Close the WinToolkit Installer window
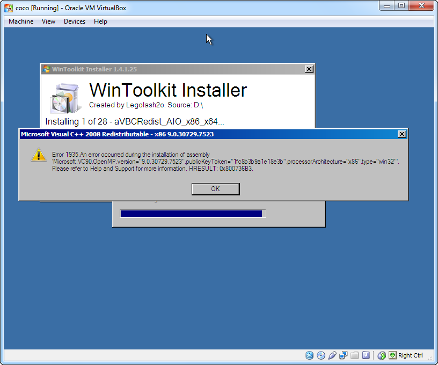Screen dimensions: 438x365 (x=309, y=69)
